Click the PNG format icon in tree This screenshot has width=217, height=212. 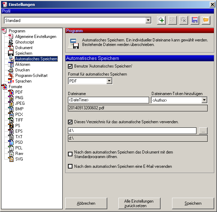11,98
